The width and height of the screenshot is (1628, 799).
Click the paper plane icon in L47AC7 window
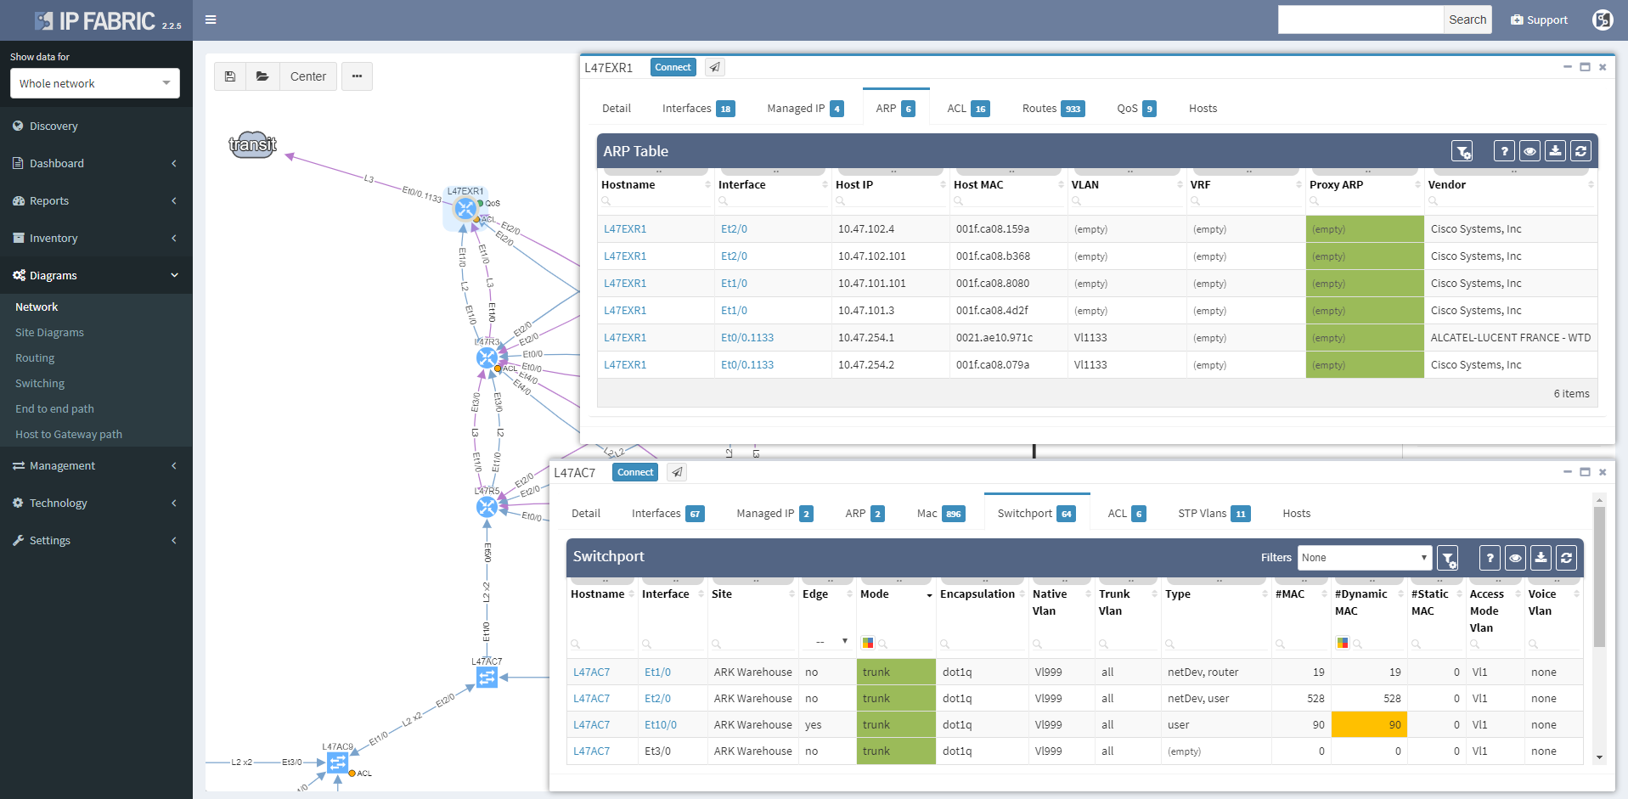677,472
